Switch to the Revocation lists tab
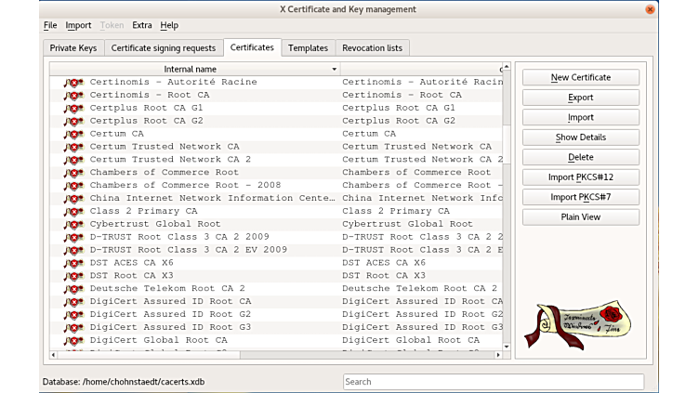 pos(372,47)
